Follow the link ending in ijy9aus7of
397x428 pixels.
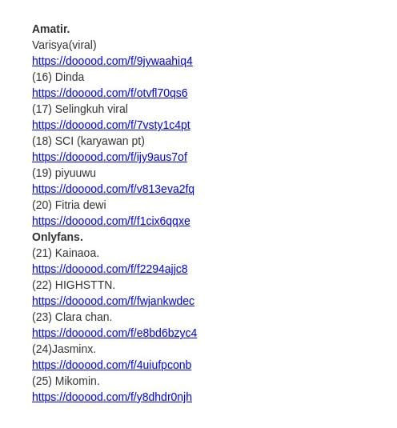110,157
